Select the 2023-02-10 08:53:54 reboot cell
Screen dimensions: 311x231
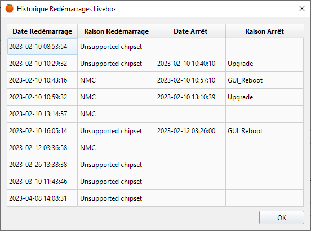point(42,47)
